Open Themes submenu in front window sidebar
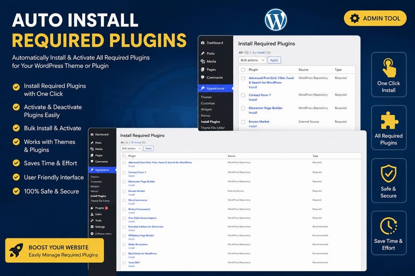The image size is (415, 276). pos(95,177)
